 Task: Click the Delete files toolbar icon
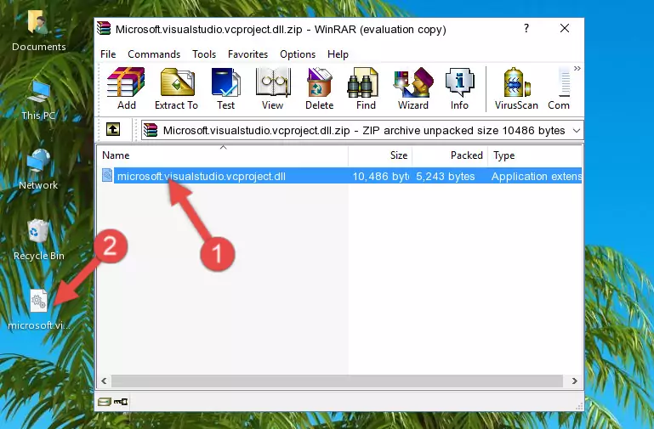(320, 88)
